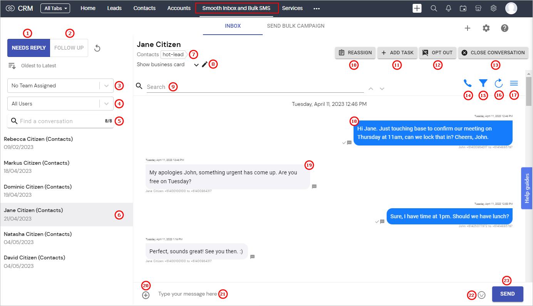Go to the Contacts tab
Screen dimensions: 533x306
click(x=144, y=8)
